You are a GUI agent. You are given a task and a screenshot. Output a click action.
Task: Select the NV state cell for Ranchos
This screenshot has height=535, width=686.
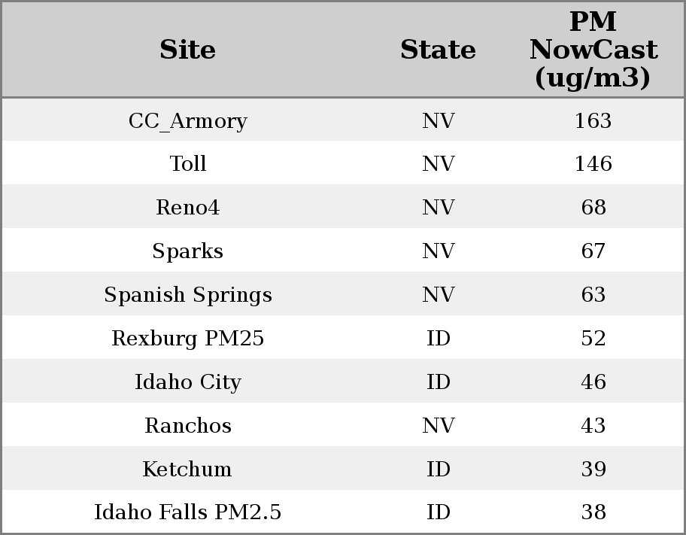coord(438,426)
